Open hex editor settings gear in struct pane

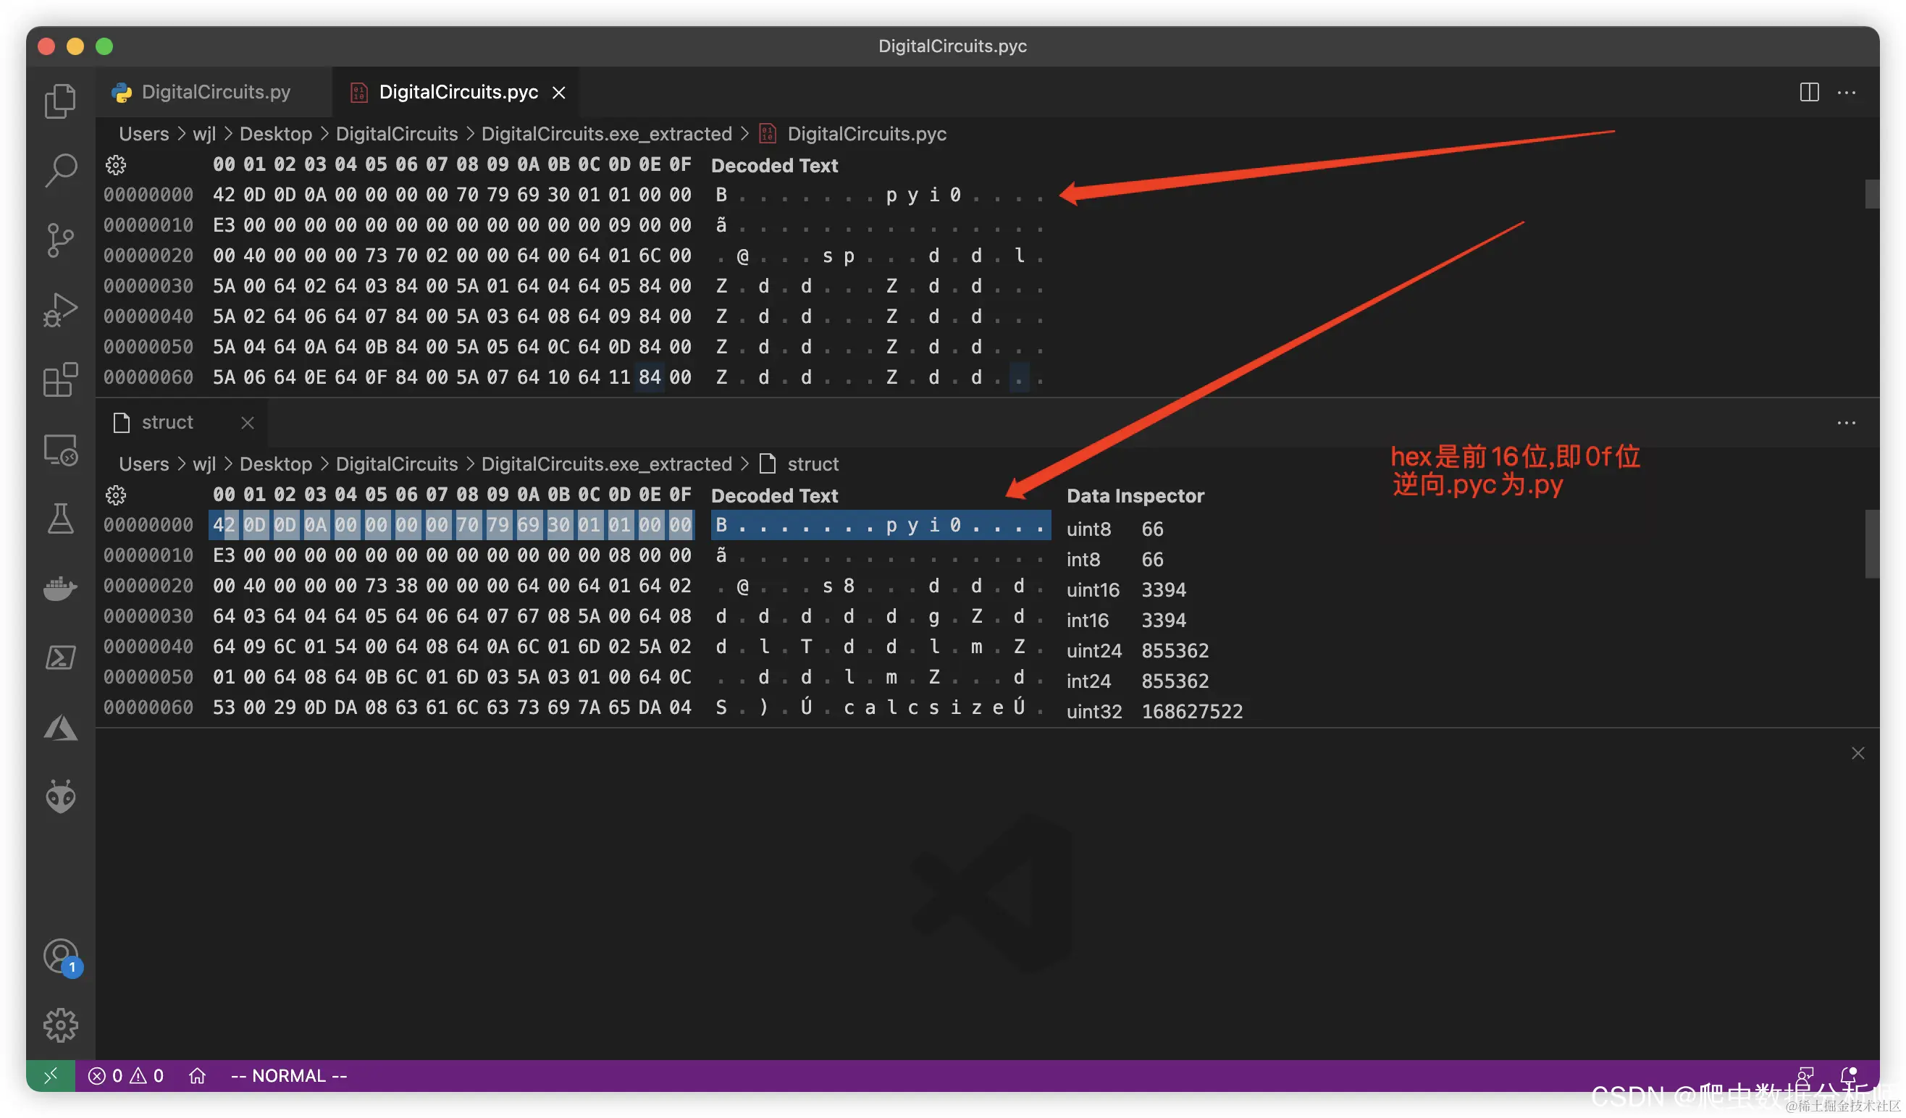point(116,495)
